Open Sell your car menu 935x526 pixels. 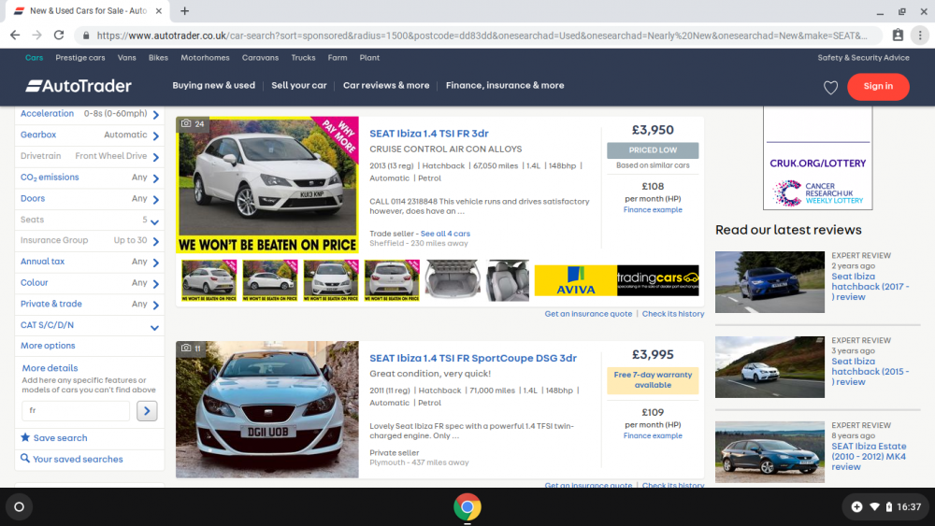click(299, 85)
